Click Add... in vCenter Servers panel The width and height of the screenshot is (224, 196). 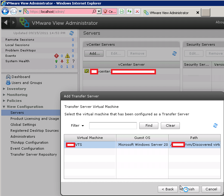tap(94, 53)
